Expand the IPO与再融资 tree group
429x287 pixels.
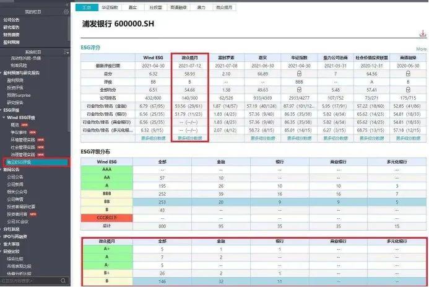(x=1, y=237)
